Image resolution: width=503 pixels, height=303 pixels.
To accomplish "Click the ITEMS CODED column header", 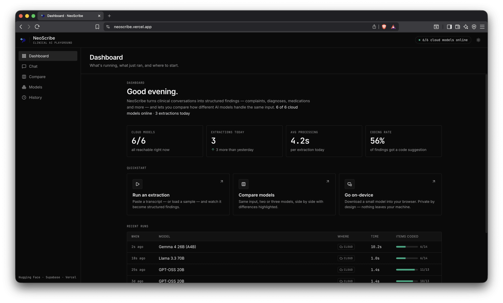I will (x=407, y=236).
